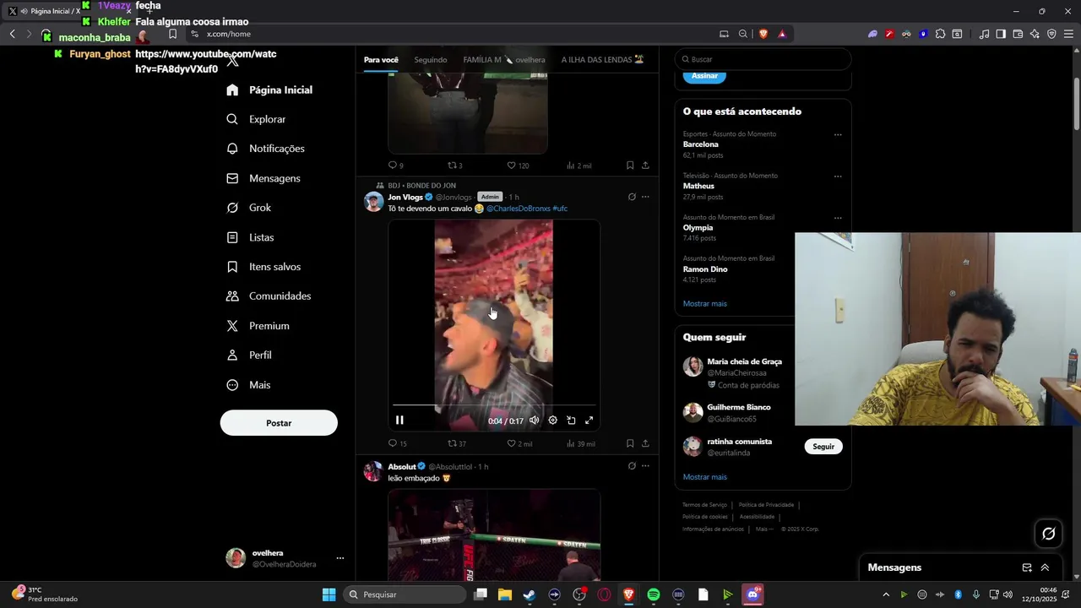Reply to the Jon Vlogs post
Image resolution: width=1081 pixels, height=608 pixels.
(x=397, y=443)
